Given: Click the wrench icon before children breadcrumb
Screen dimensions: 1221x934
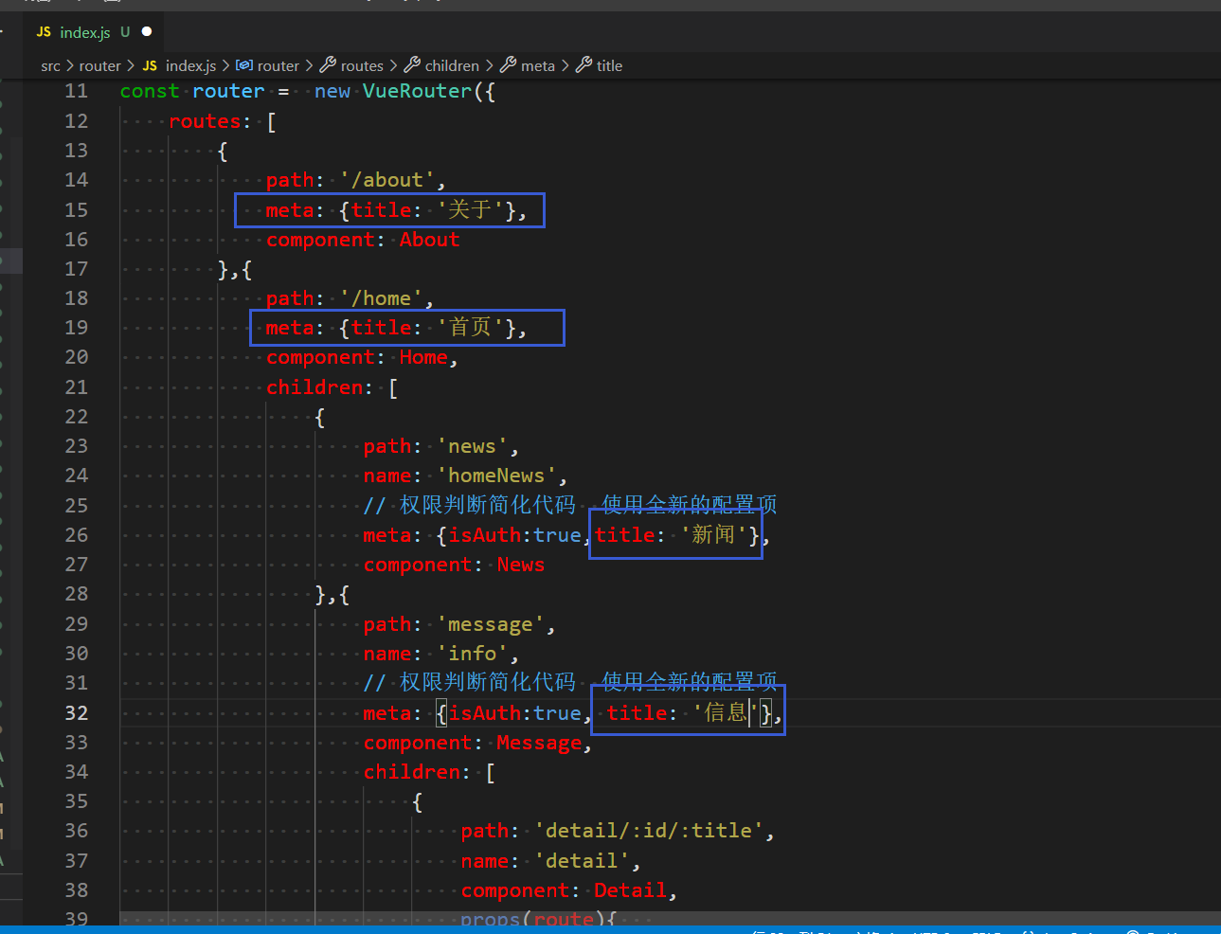Looking at the screenshot, I should tap(412, 64).
